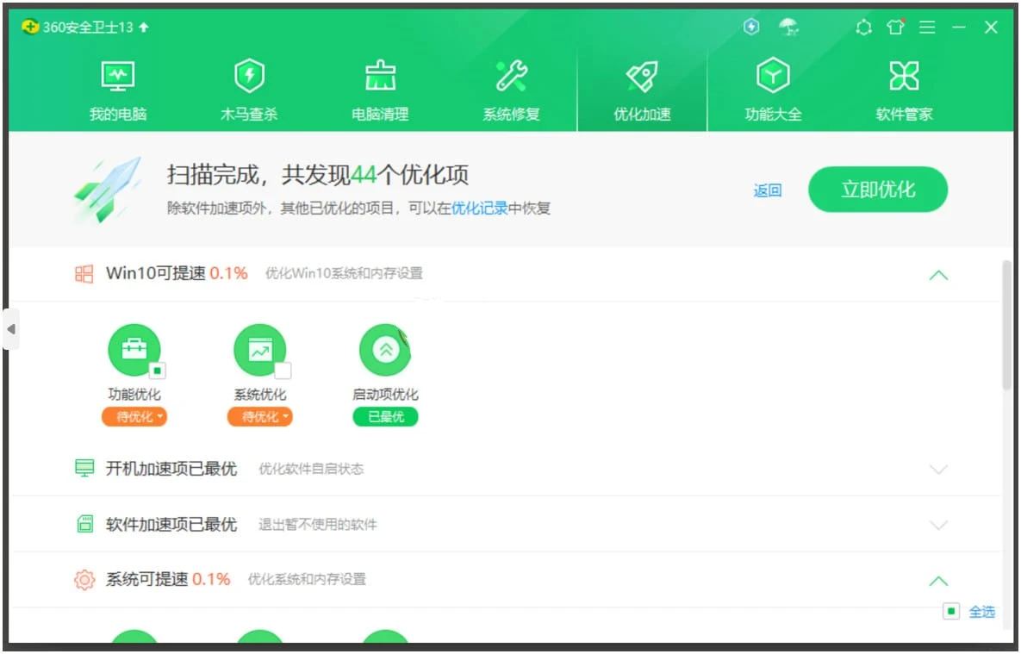Open 木马查杀 trojan scan section
Screen dimensions: 1021x654
[x=249, y=90]
